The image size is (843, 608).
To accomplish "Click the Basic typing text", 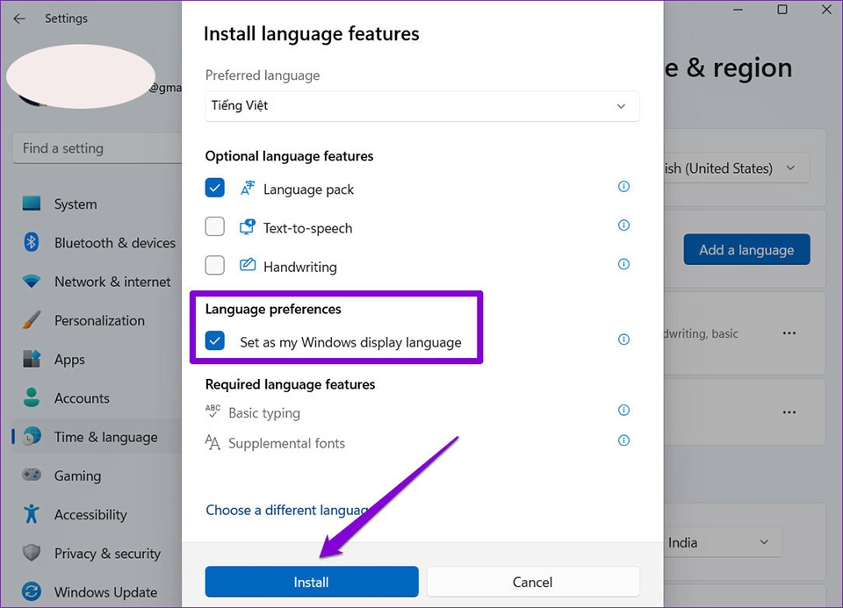I will point(264,412).
